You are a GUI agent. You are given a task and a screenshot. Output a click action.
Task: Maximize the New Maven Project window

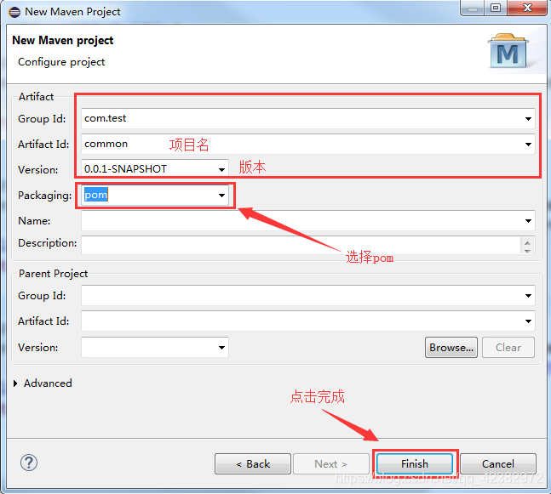coord(496,8)
